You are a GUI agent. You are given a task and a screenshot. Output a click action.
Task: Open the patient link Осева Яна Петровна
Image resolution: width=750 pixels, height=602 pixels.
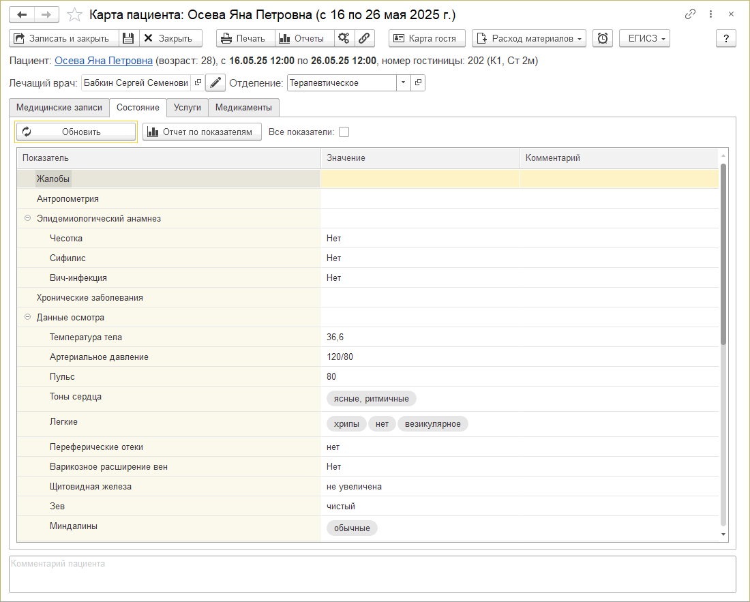[104, 61]
